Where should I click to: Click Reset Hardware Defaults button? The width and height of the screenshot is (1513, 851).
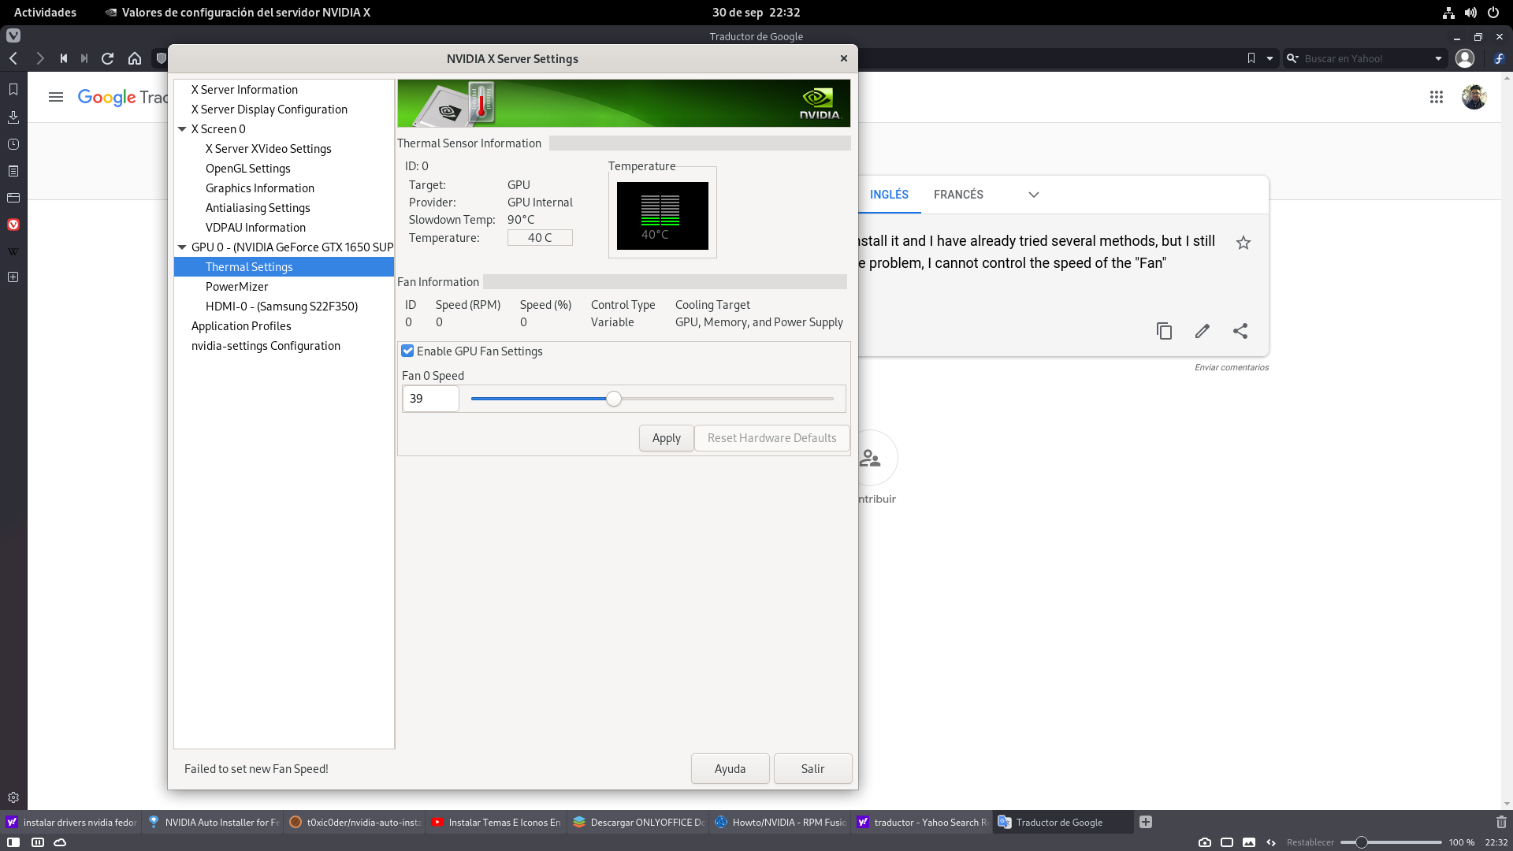[x=771, y=438]
